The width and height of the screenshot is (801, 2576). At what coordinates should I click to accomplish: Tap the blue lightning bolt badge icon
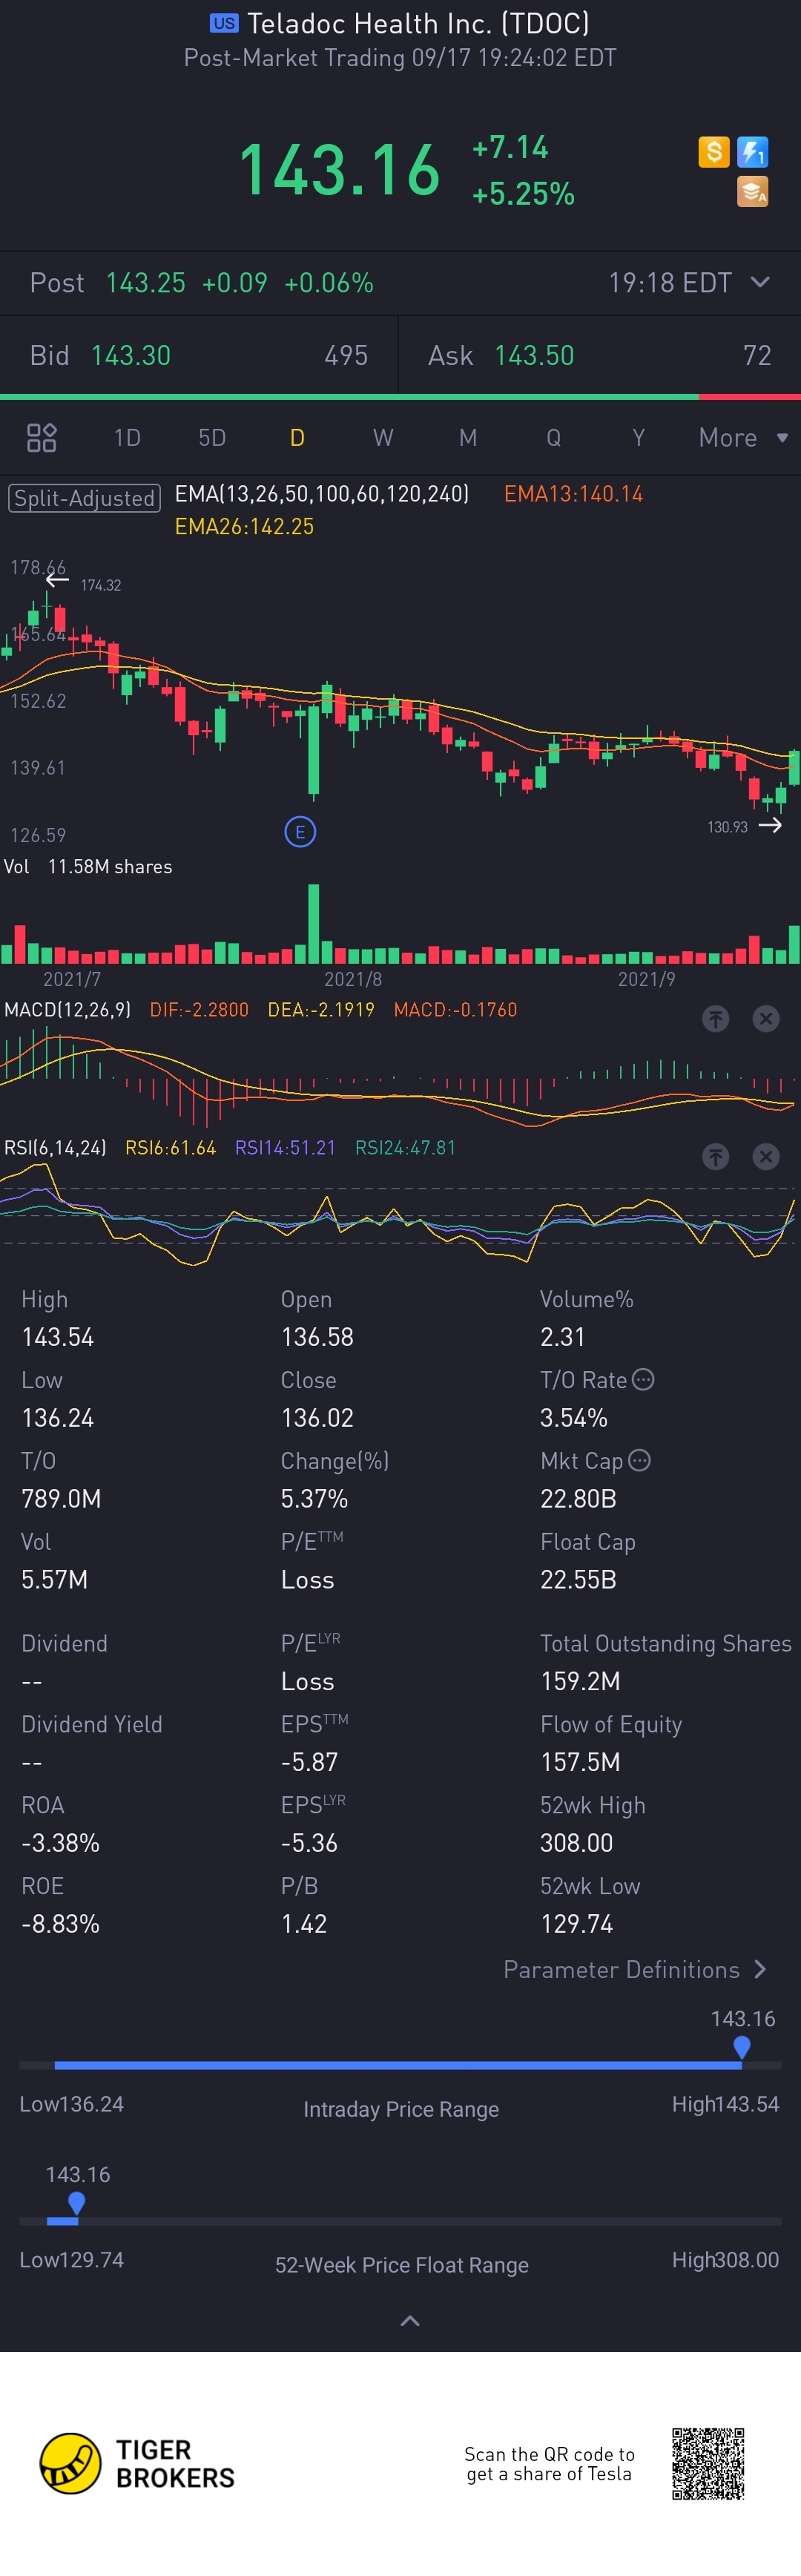752,152
